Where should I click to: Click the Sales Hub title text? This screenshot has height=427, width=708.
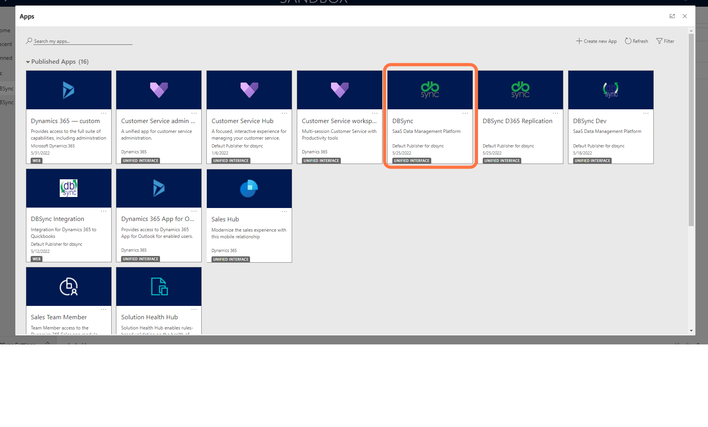pyautogui.click(x=225, y=219)
